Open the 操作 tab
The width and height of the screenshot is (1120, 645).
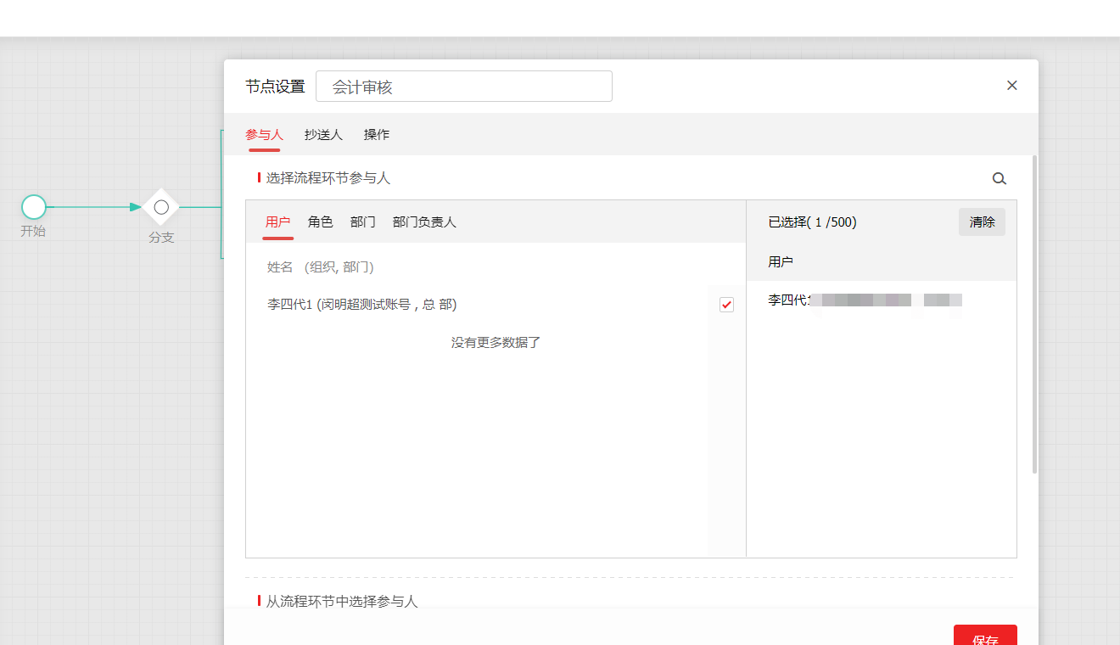pos(377,135)
